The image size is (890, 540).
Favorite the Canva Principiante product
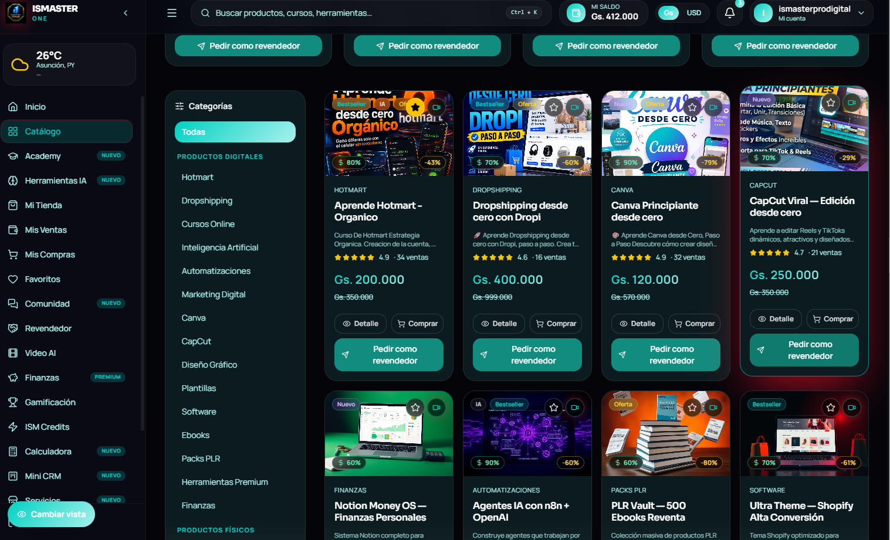(x=692, y=107)
